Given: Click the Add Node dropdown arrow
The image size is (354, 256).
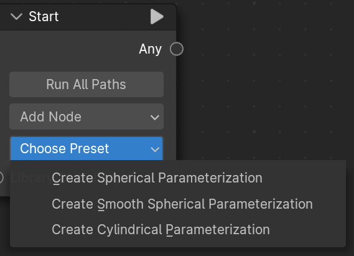Looking at the screenshot, I should [155, 117].
